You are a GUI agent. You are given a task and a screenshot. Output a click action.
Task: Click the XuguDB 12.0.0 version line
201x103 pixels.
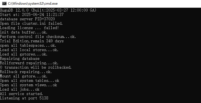(x=48, y=10)
